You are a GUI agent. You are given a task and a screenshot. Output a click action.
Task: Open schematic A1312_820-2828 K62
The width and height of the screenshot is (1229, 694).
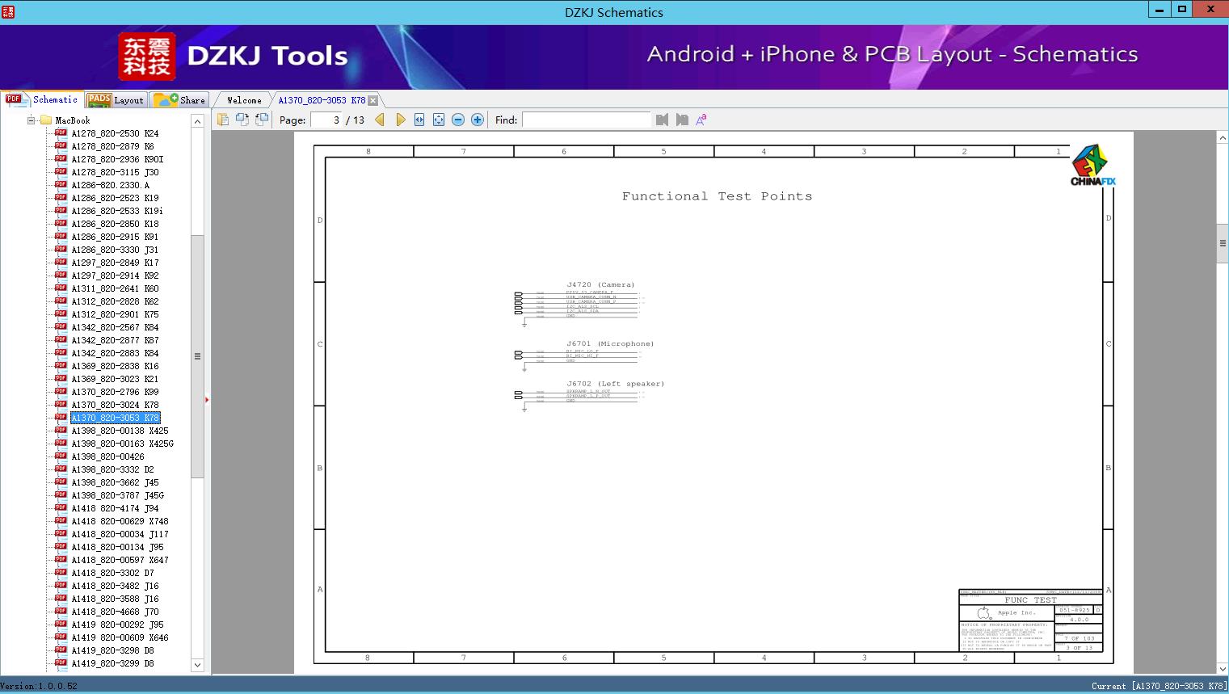tap(115, 301)
